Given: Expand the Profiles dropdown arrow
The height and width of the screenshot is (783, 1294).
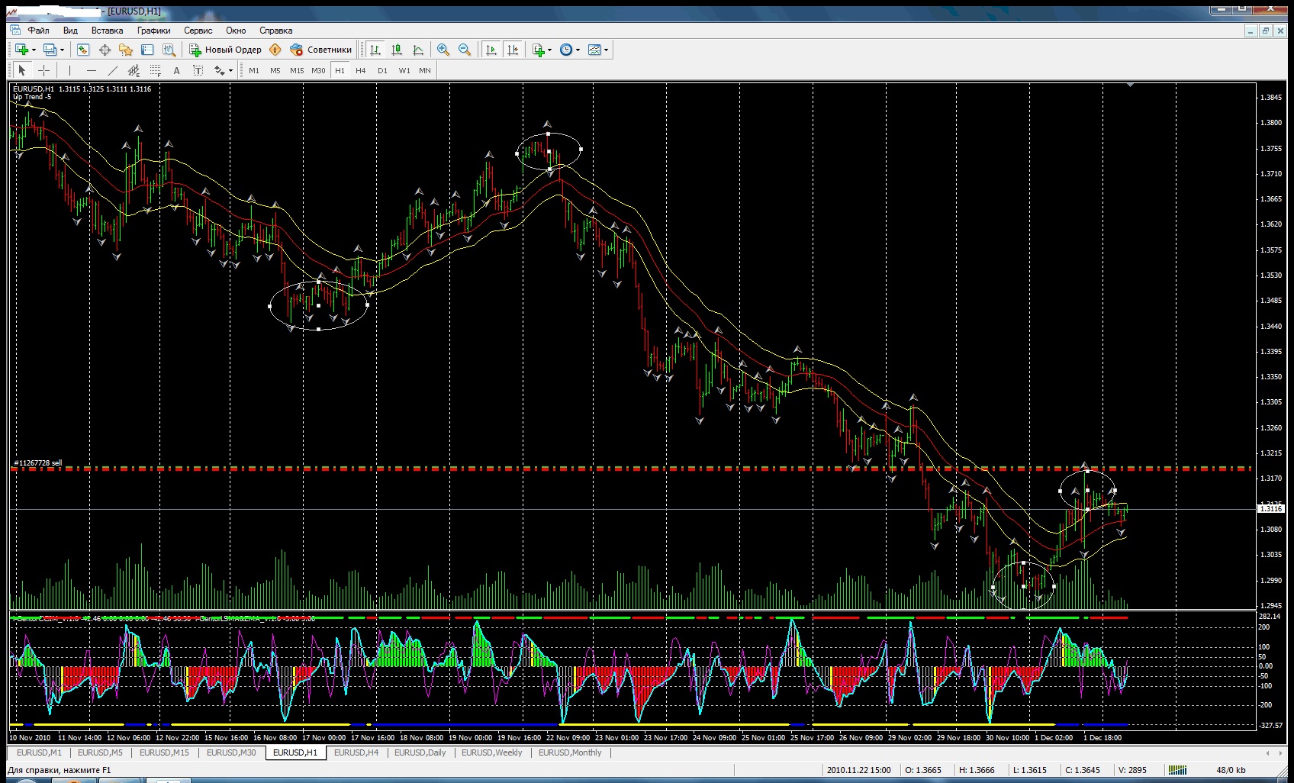Looking at the screenshot, I should [x=62, y=50].
